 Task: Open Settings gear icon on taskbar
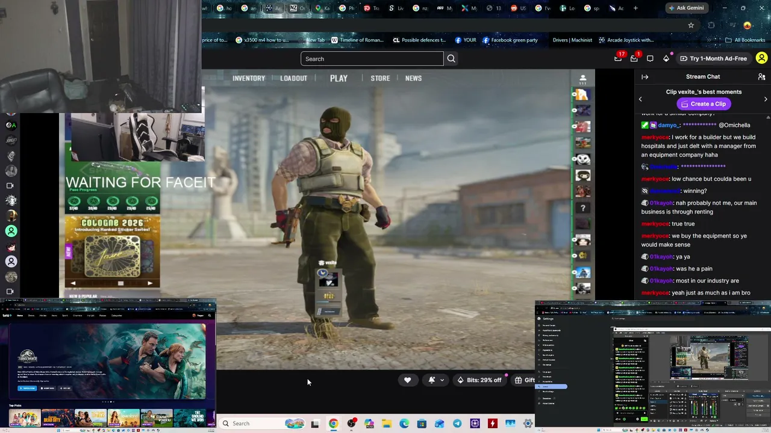(528, 423)
